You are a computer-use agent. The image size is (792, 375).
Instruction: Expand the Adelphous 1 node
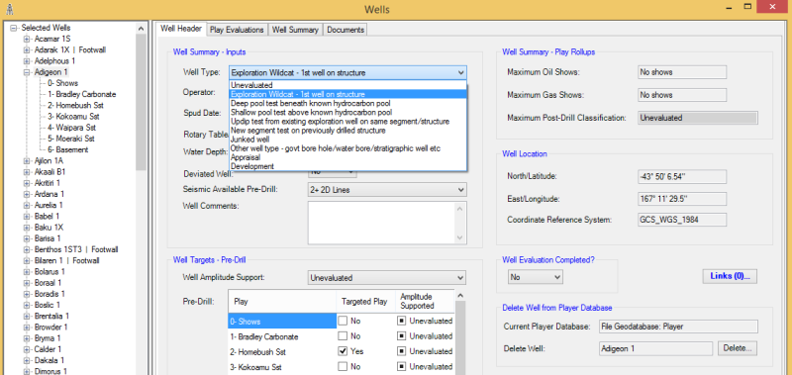point(27,61)
